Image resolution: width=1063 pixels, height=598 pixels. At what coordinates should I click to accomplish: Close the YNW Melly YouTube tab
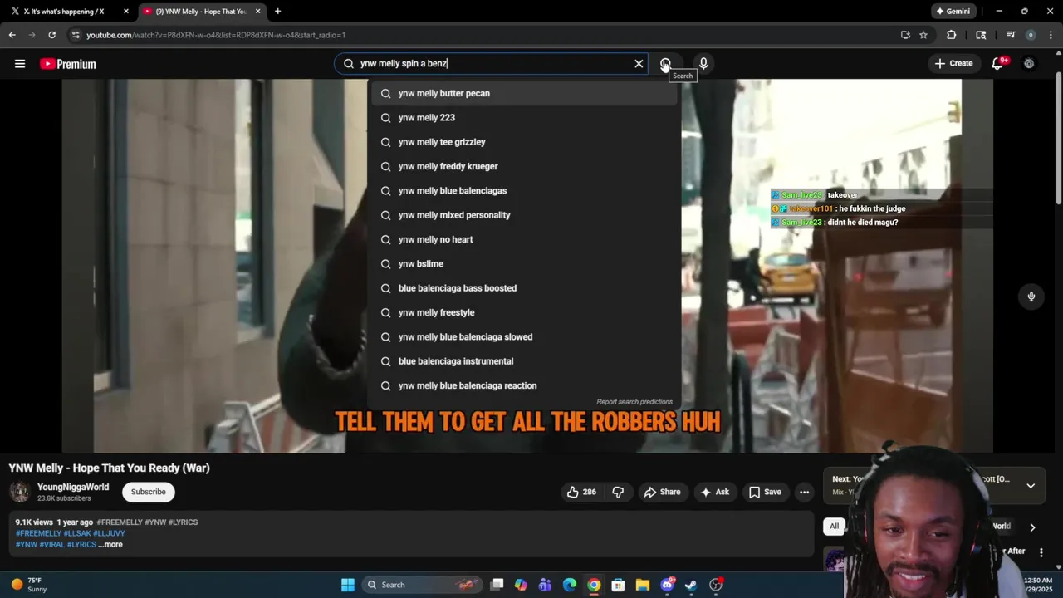(x=258, y=12)
